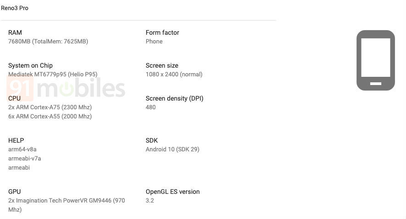This screenshot has height=219, width=406.
Task: Click the Form factor Phone value
Action: tap(154, 41)
